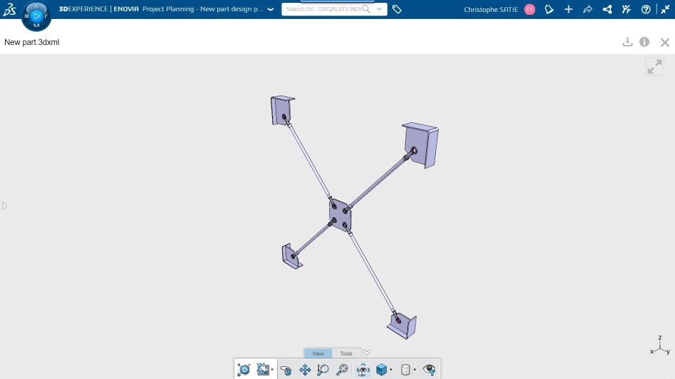Select the View tab
Image resolution: width=675 pixels, height=379 pixels.
(318, 354)
